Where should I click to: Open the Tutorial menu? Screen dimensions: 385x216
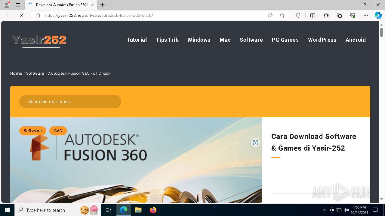pyautogui.click(x=137, y=40)
